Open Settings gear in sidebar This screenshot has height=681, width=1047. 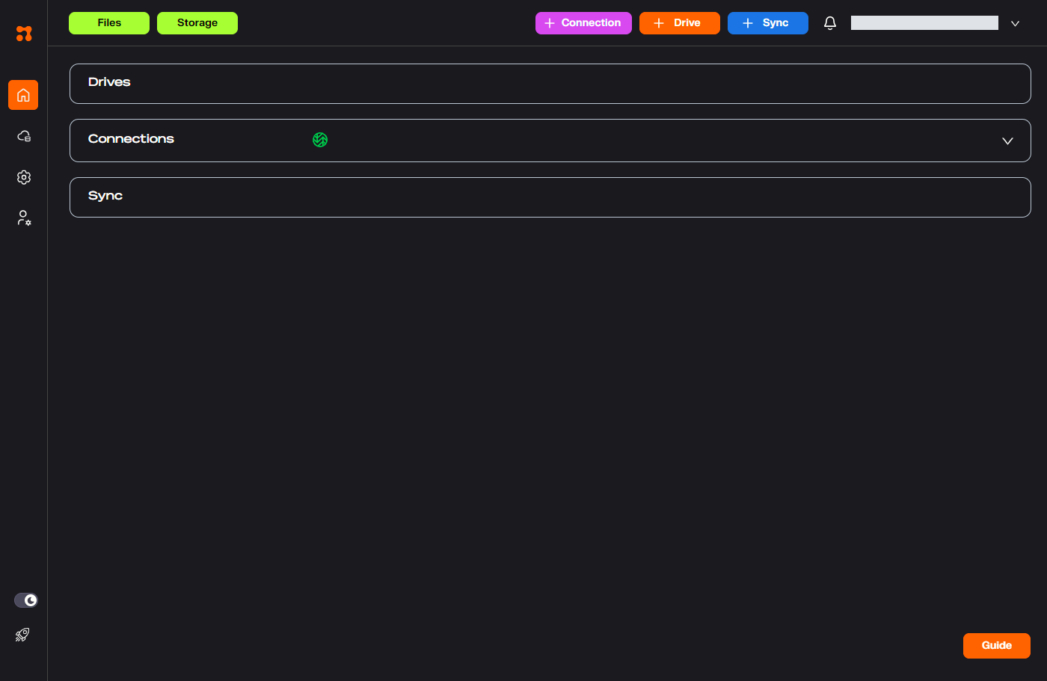(x=24, y=177)
